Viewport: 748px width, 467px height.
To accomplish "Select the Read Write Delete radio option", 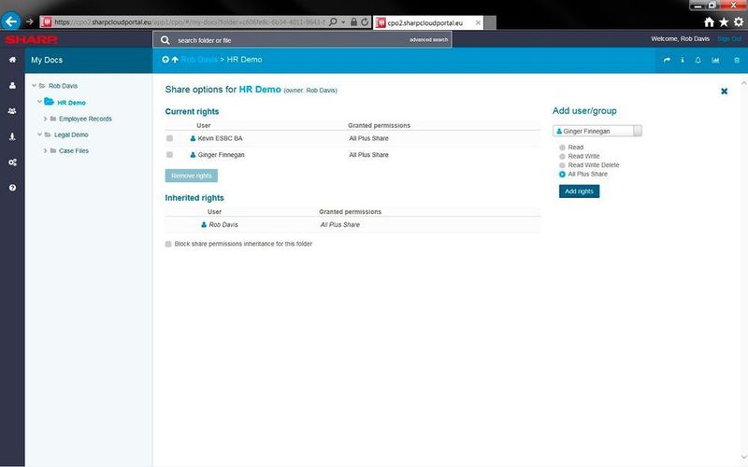I will [x=562, y=165].
